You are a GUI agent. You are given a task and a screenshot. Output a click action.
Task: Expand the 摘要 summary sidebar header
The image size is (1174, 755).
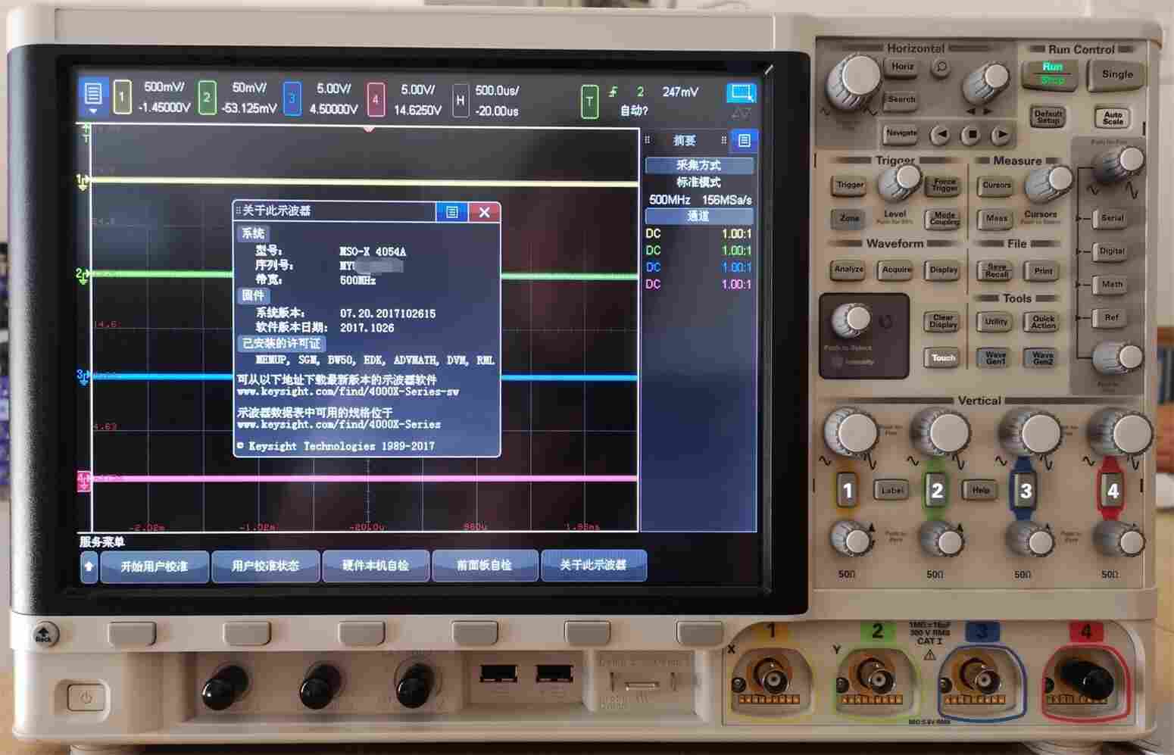685,141
